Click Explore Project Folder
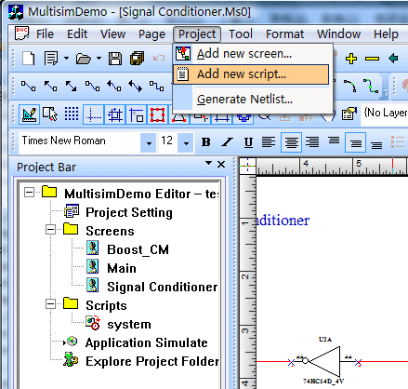The image size is (408, 389). [x=151, y=361]
